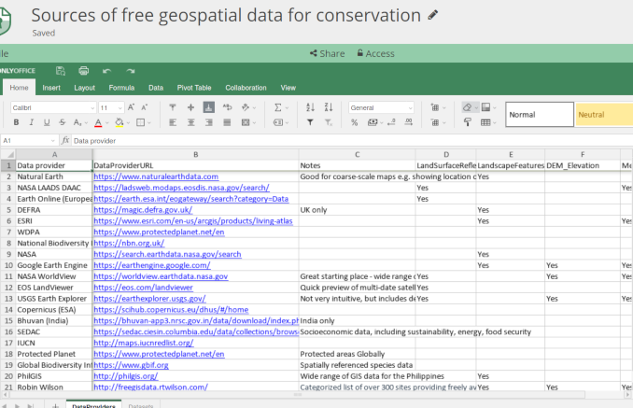Print the spreadsheet using the printer icon
Viewport: 633px width, 408px height.
pos(84,71)
